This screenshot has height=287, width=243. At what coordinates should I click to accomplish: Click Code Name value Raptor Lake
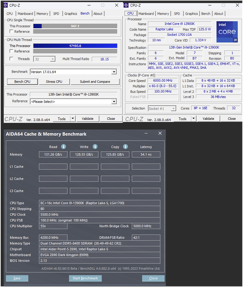tap(164, 29)
